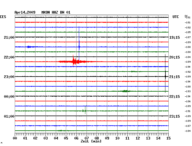The height and width of the screenshot is (146, 192).
Task: Click the DC value -182
Action: coord(188,27)
